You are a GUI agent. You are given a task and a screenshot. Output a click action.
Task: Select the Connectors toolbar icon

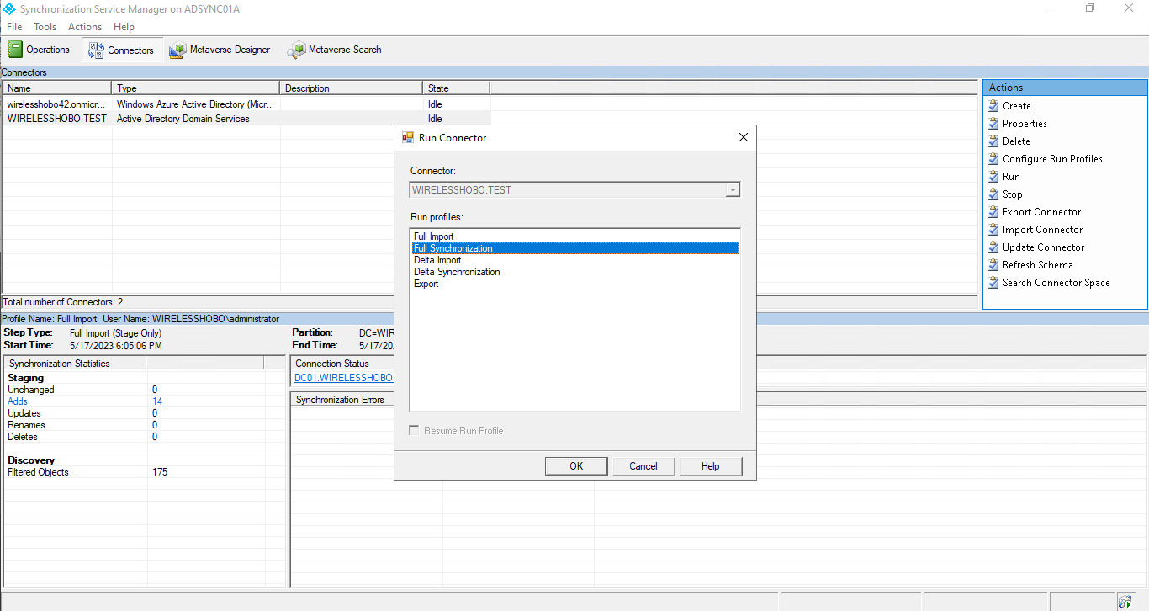click(x=96, y=50)
